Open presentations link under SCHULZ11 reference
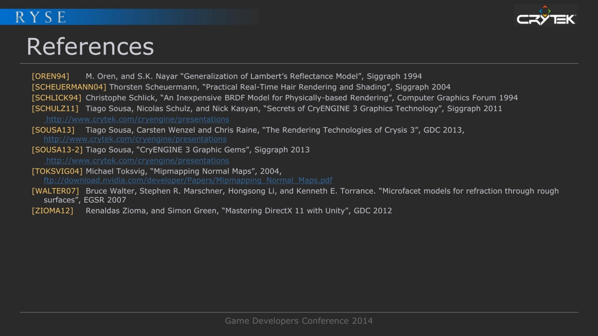This screenshot has height=336, width=598. [137, 119]
